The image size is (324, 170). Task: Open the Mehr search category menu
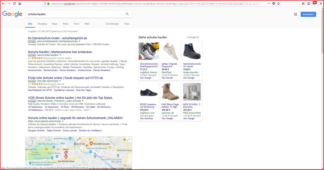click(87, 24)
